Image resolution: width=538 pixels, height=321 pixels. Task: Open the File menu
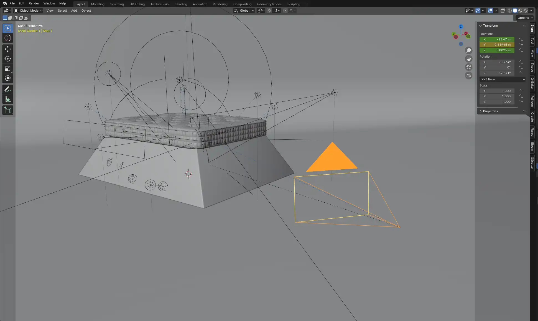pyautogui.click(x=12, y=3)
